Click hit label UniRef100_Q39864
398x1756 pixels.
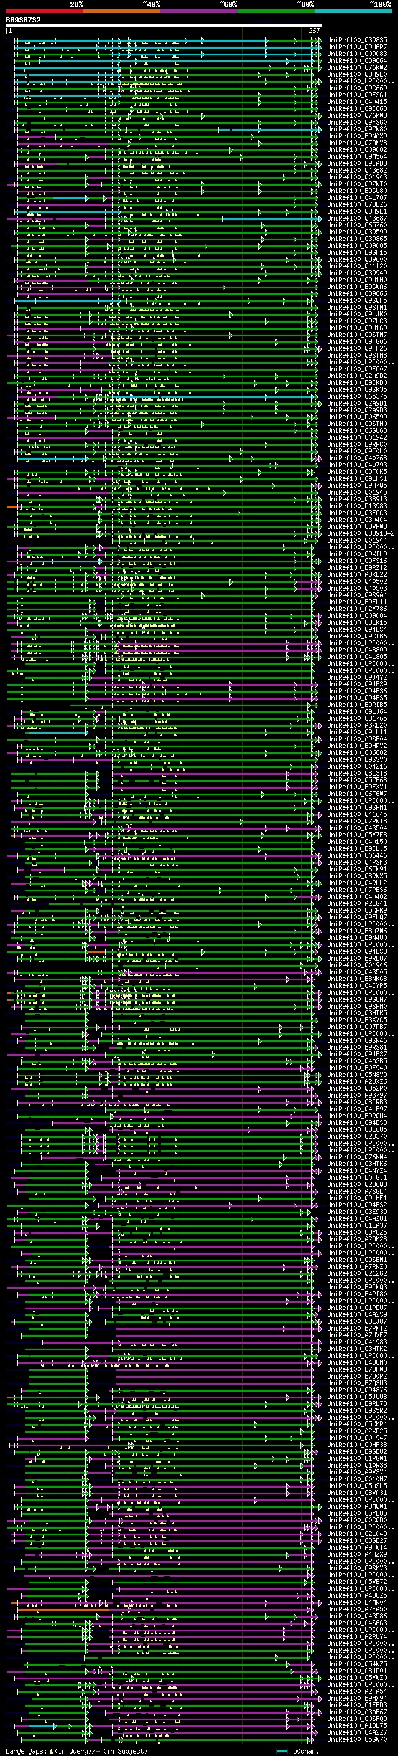point(357,60)
